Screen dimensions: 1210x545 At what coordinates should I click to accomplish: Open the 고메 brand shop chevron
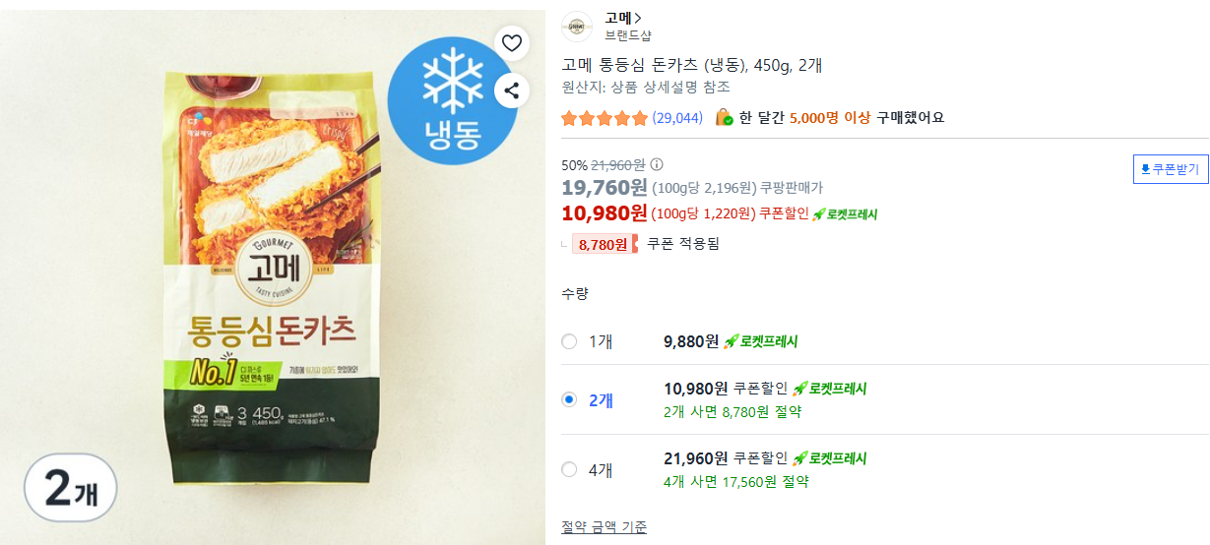pos(638,18)
